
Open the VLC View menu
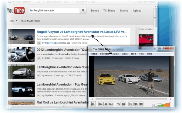(142, 54)
